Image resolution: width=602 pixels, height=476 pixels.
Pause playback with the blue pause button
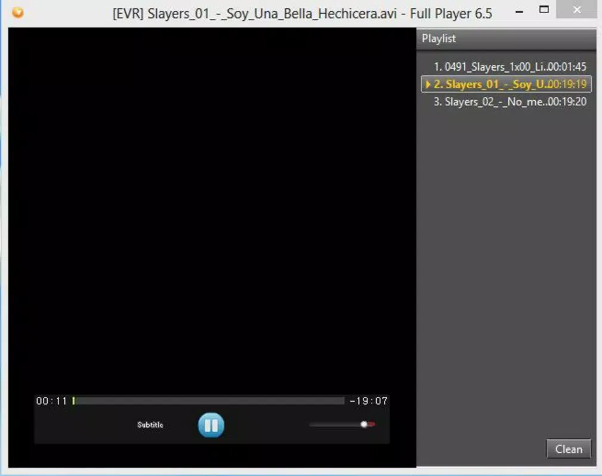[211, 425]
